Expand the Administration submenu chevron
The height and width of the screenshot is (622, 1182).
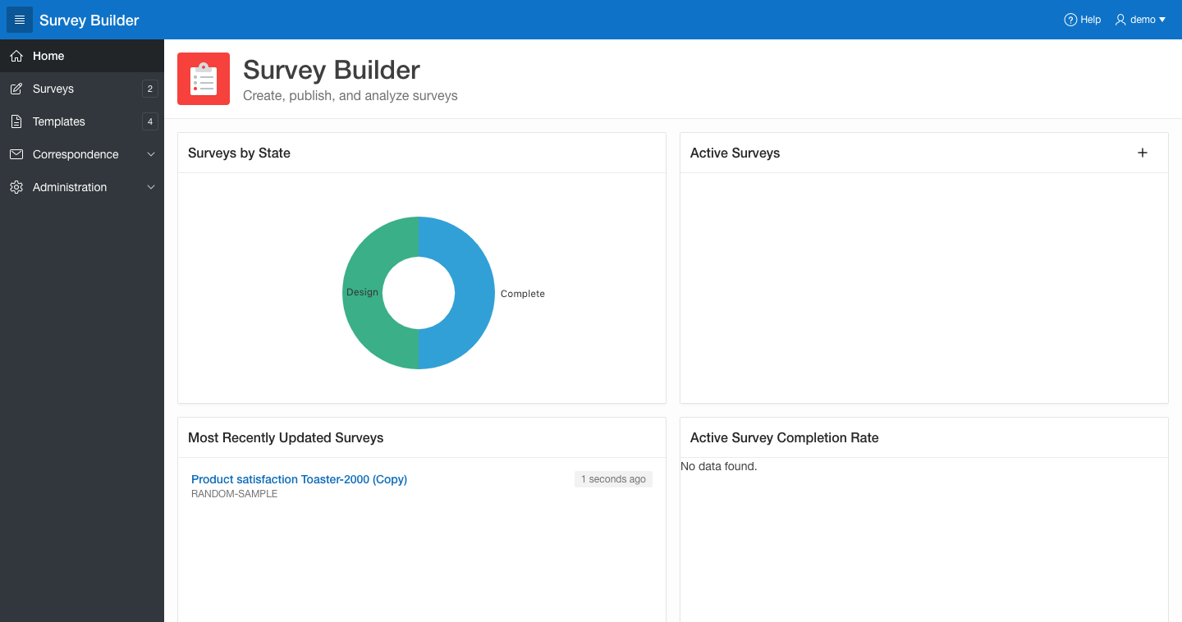point(150,187)
